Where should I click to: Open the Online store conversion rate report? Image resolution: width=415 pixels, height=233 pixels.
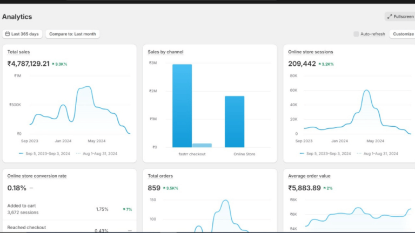(x=37, y=176)
